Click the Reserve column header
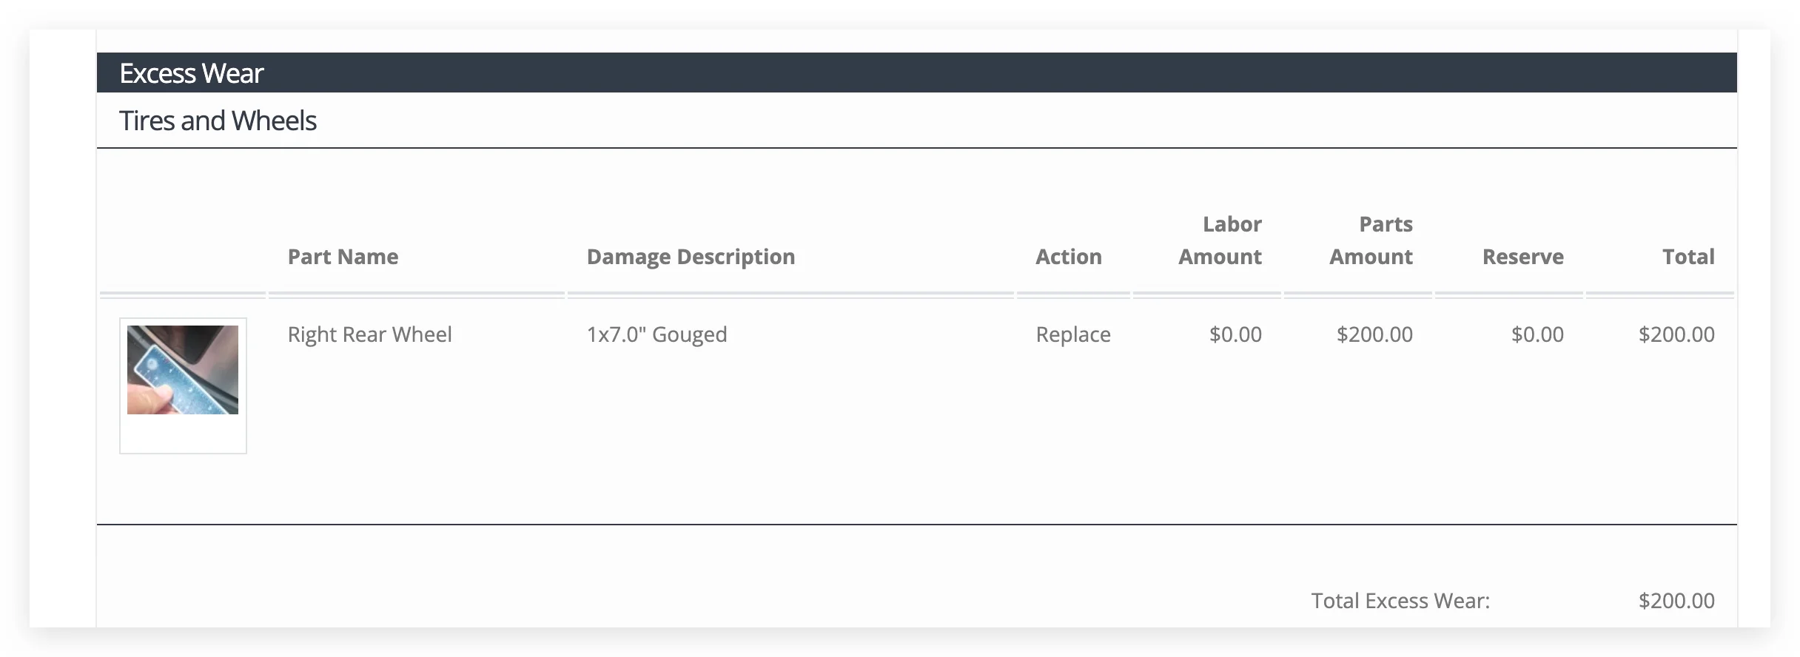Image resolution: width=1800 pixels, height=657 pixels. pos(1522,257)
